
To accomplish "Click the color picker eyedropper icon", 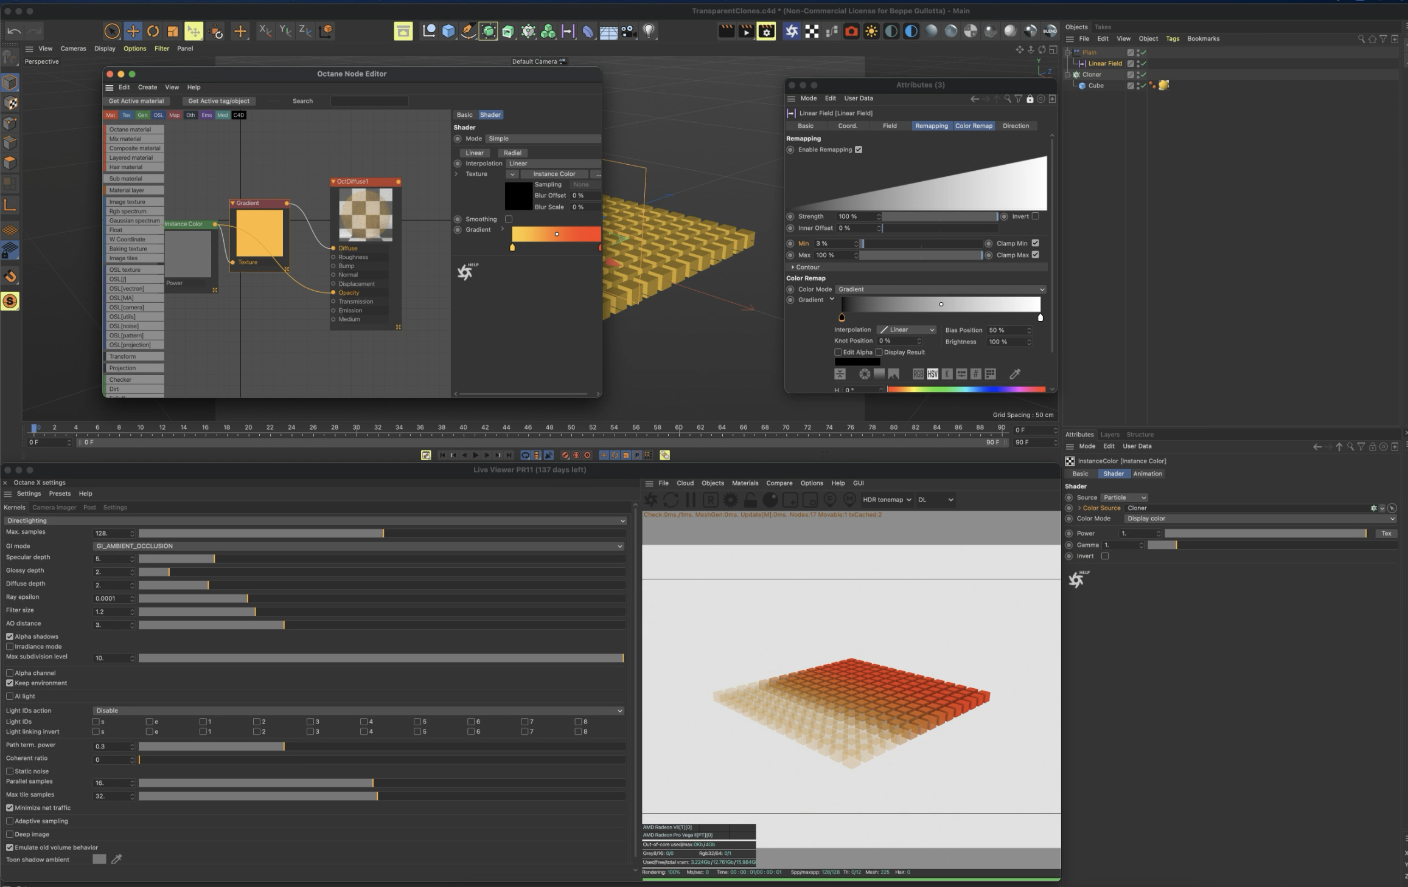I will pos(1014,374).
